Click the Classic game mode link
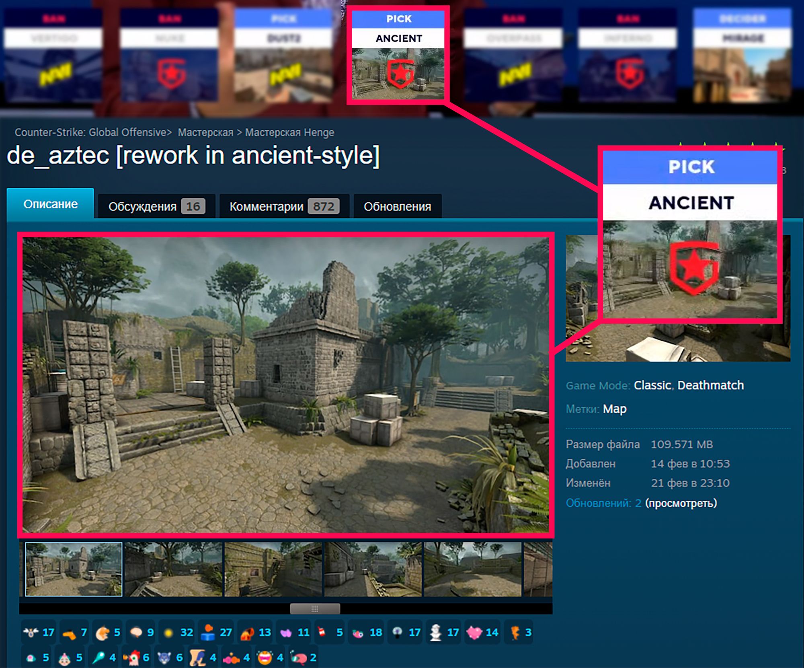 tap(652, 385)
